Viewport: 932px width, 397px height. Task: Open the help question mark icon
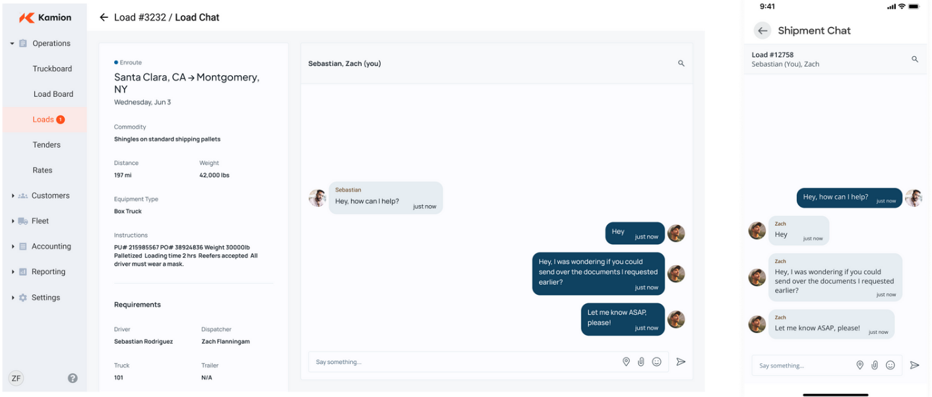tap(73, 378)
